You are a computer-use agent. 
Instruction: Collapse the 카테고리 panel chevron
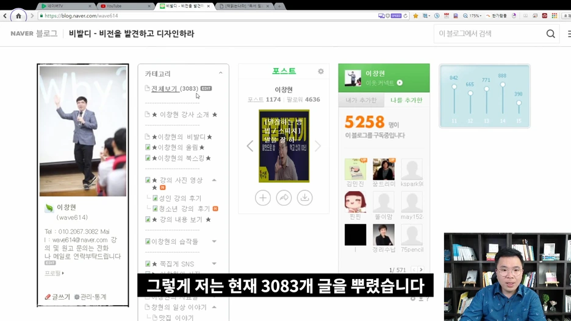tap(221, 73)
